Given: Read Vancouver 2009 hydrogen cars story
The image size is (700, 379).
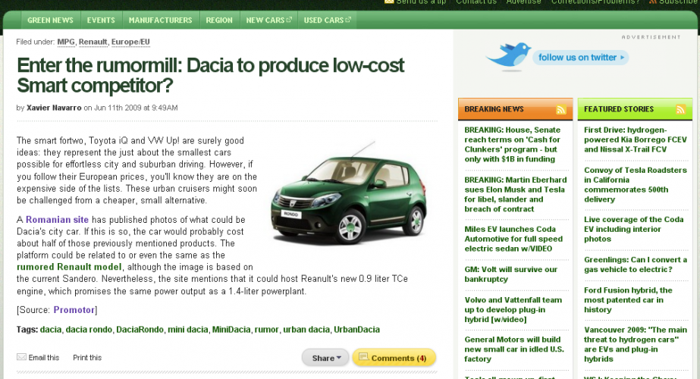Looking at the screenshot, I should point(636,344).
